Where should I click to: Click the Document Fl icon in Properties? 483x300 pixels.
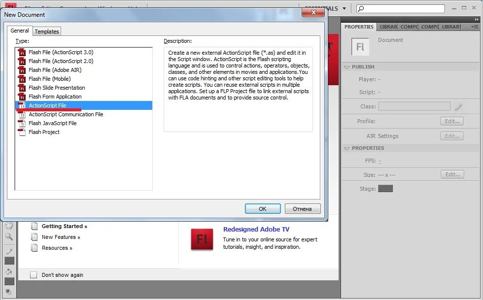[360, 47]
